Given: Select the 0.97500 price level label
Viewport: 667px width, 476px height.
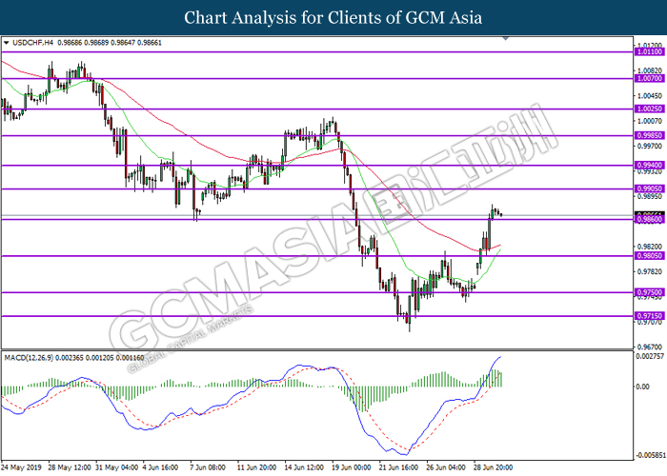Looking at the screenshot, I should click(x=649, y=292).
